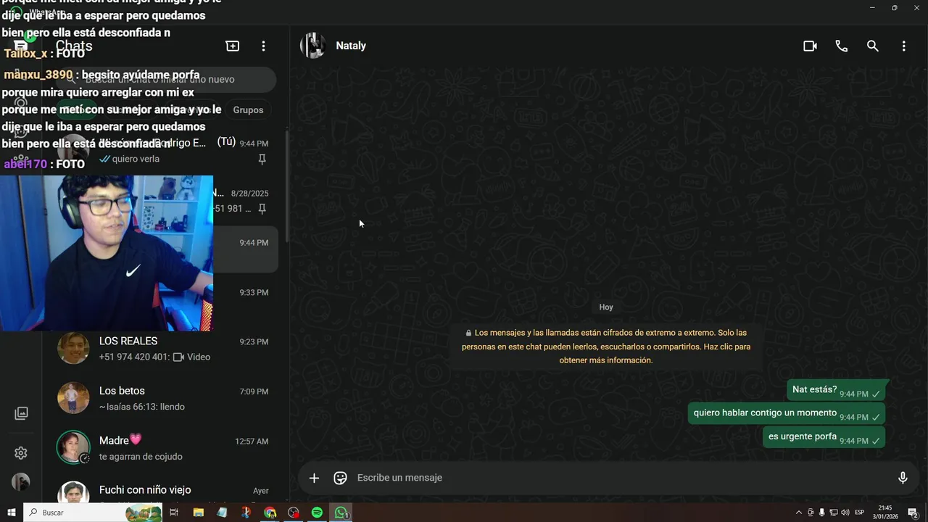Click the encryption info notice
Image resolution: width=928 pixels, height=522 pixels.
click(x=606, y=345)
